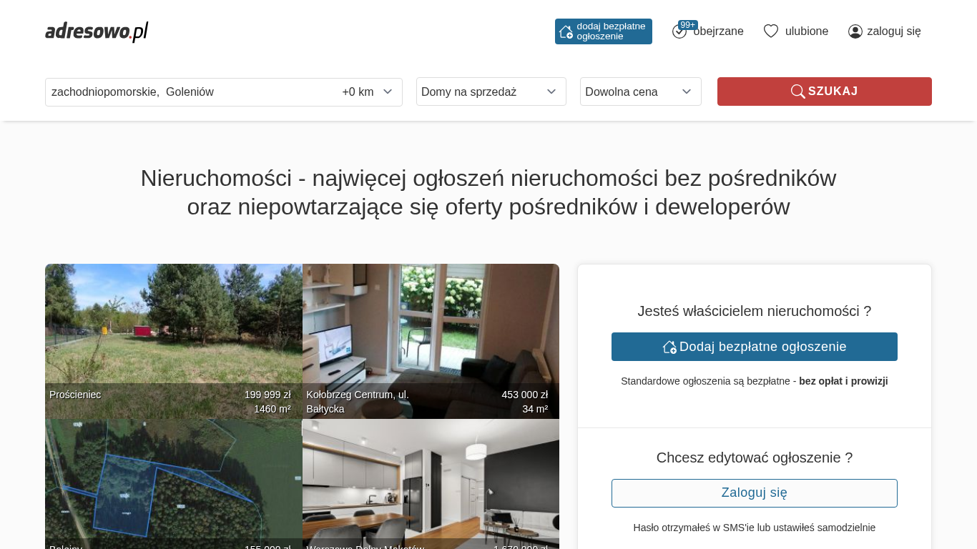Expand the +0 km distance dropdown

pos(368,92)
